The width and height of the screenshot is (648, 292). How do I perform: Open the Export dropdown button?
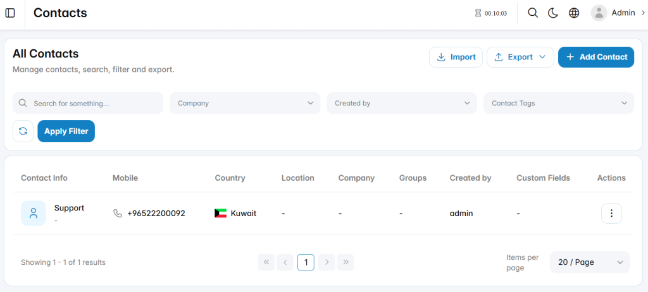point(520,57)
